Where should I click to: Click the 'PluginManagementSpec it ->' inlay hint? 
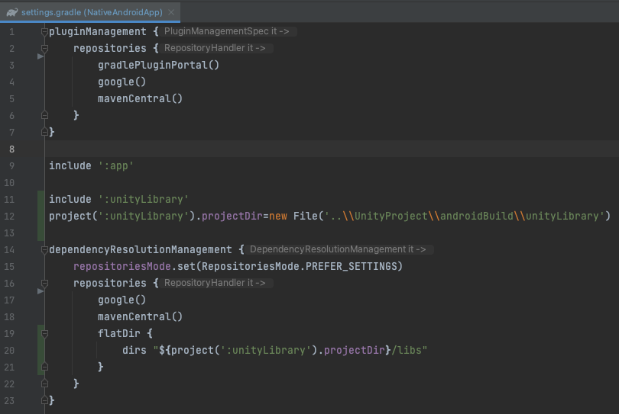pyautogui.click(x=227, y=31)
